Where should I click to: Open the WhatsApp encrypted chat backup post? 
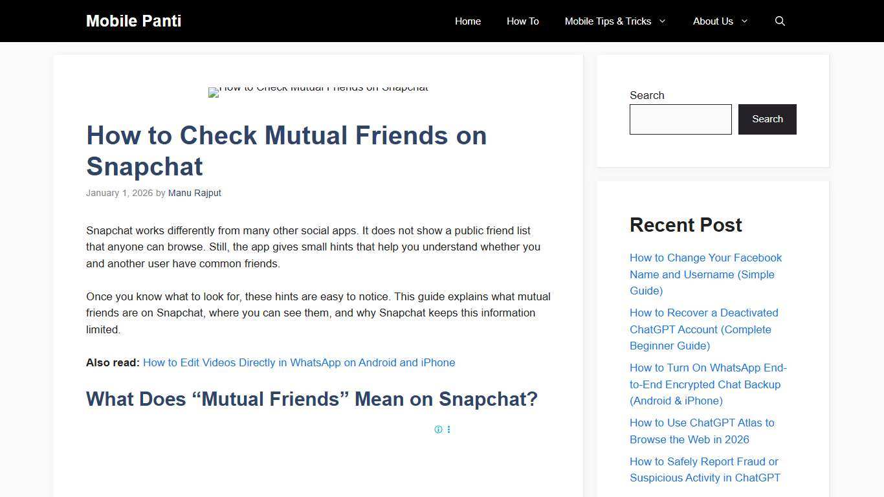click(x=708, y=384)
